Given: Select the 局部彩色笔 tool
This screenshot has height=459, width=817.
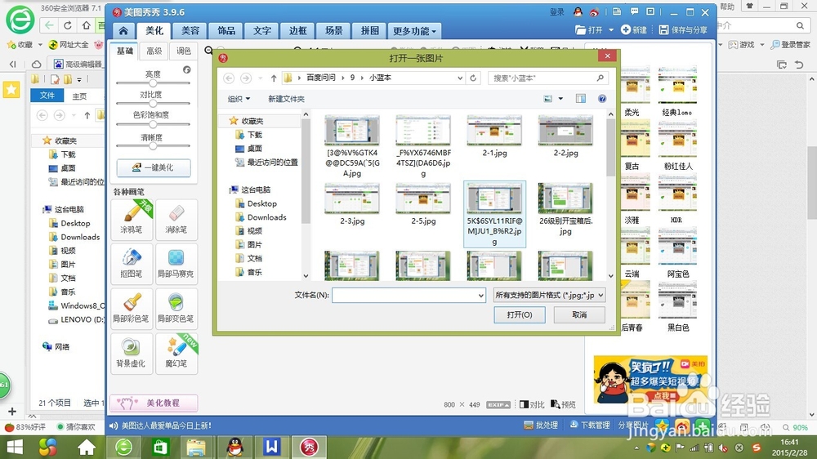Looking at the screenshot, I should click(x=132, y=308).
